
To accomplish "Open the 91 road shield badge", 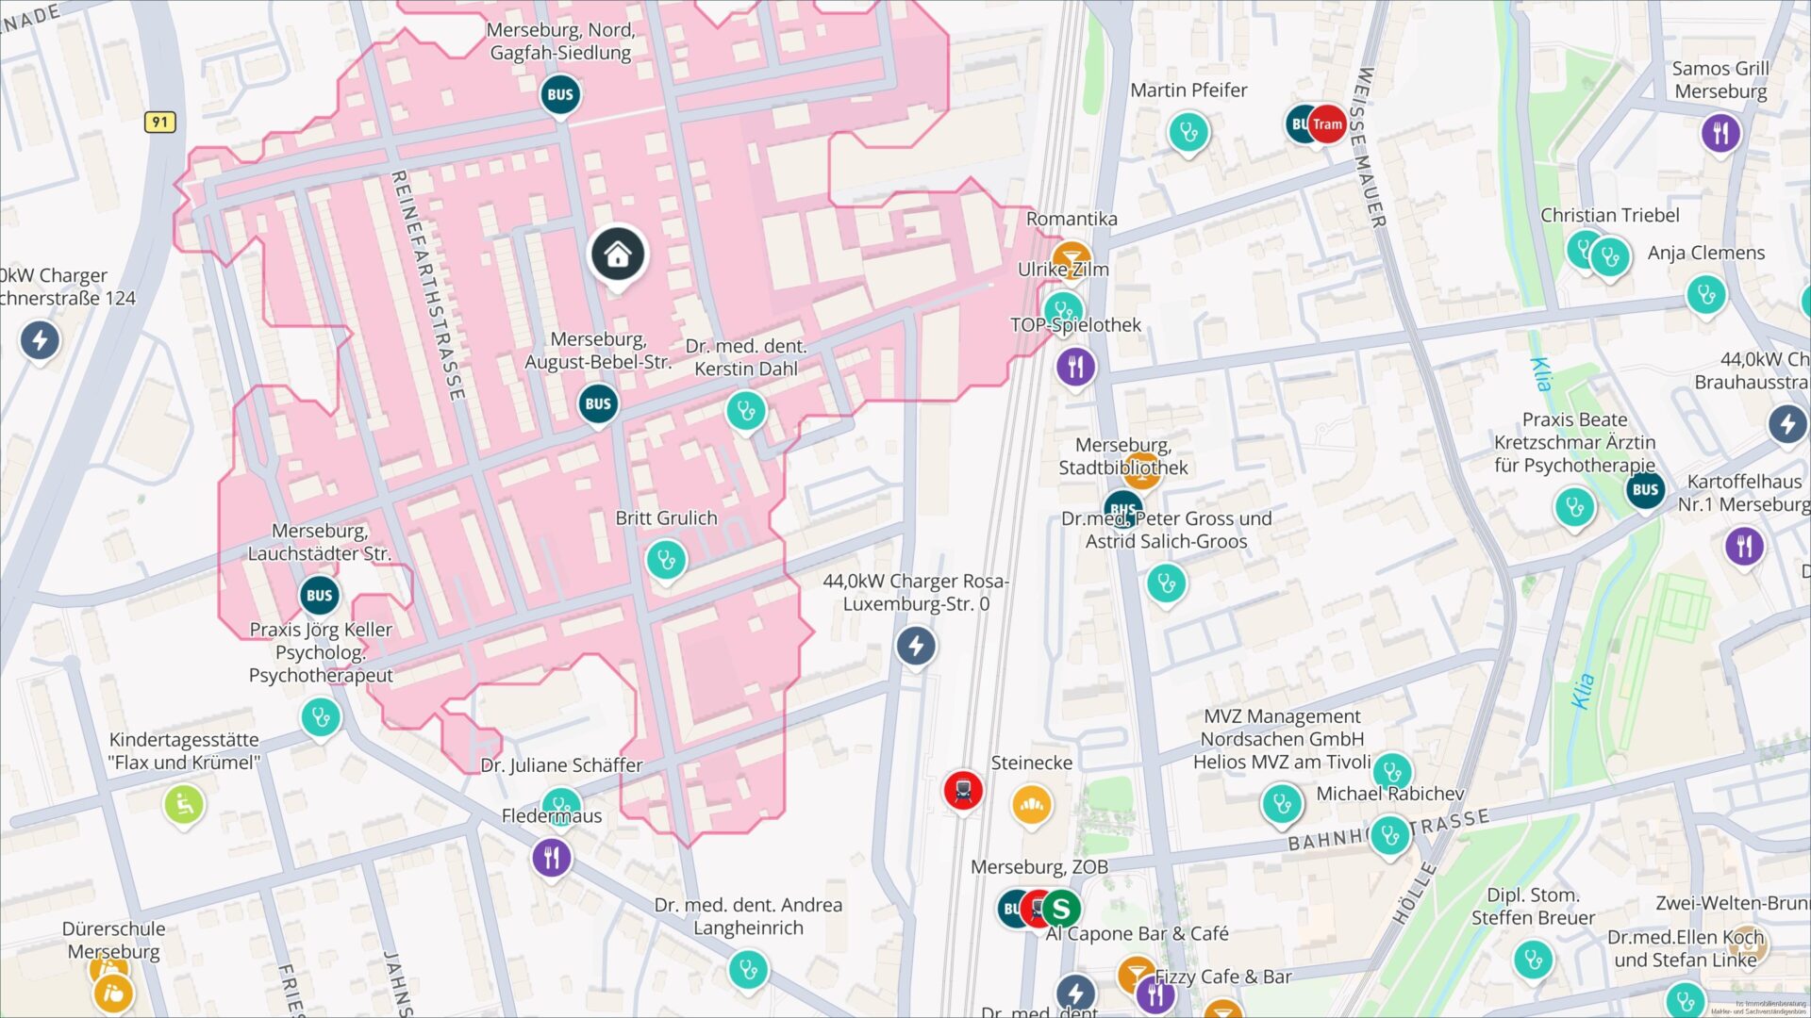I will click(160, 122).
